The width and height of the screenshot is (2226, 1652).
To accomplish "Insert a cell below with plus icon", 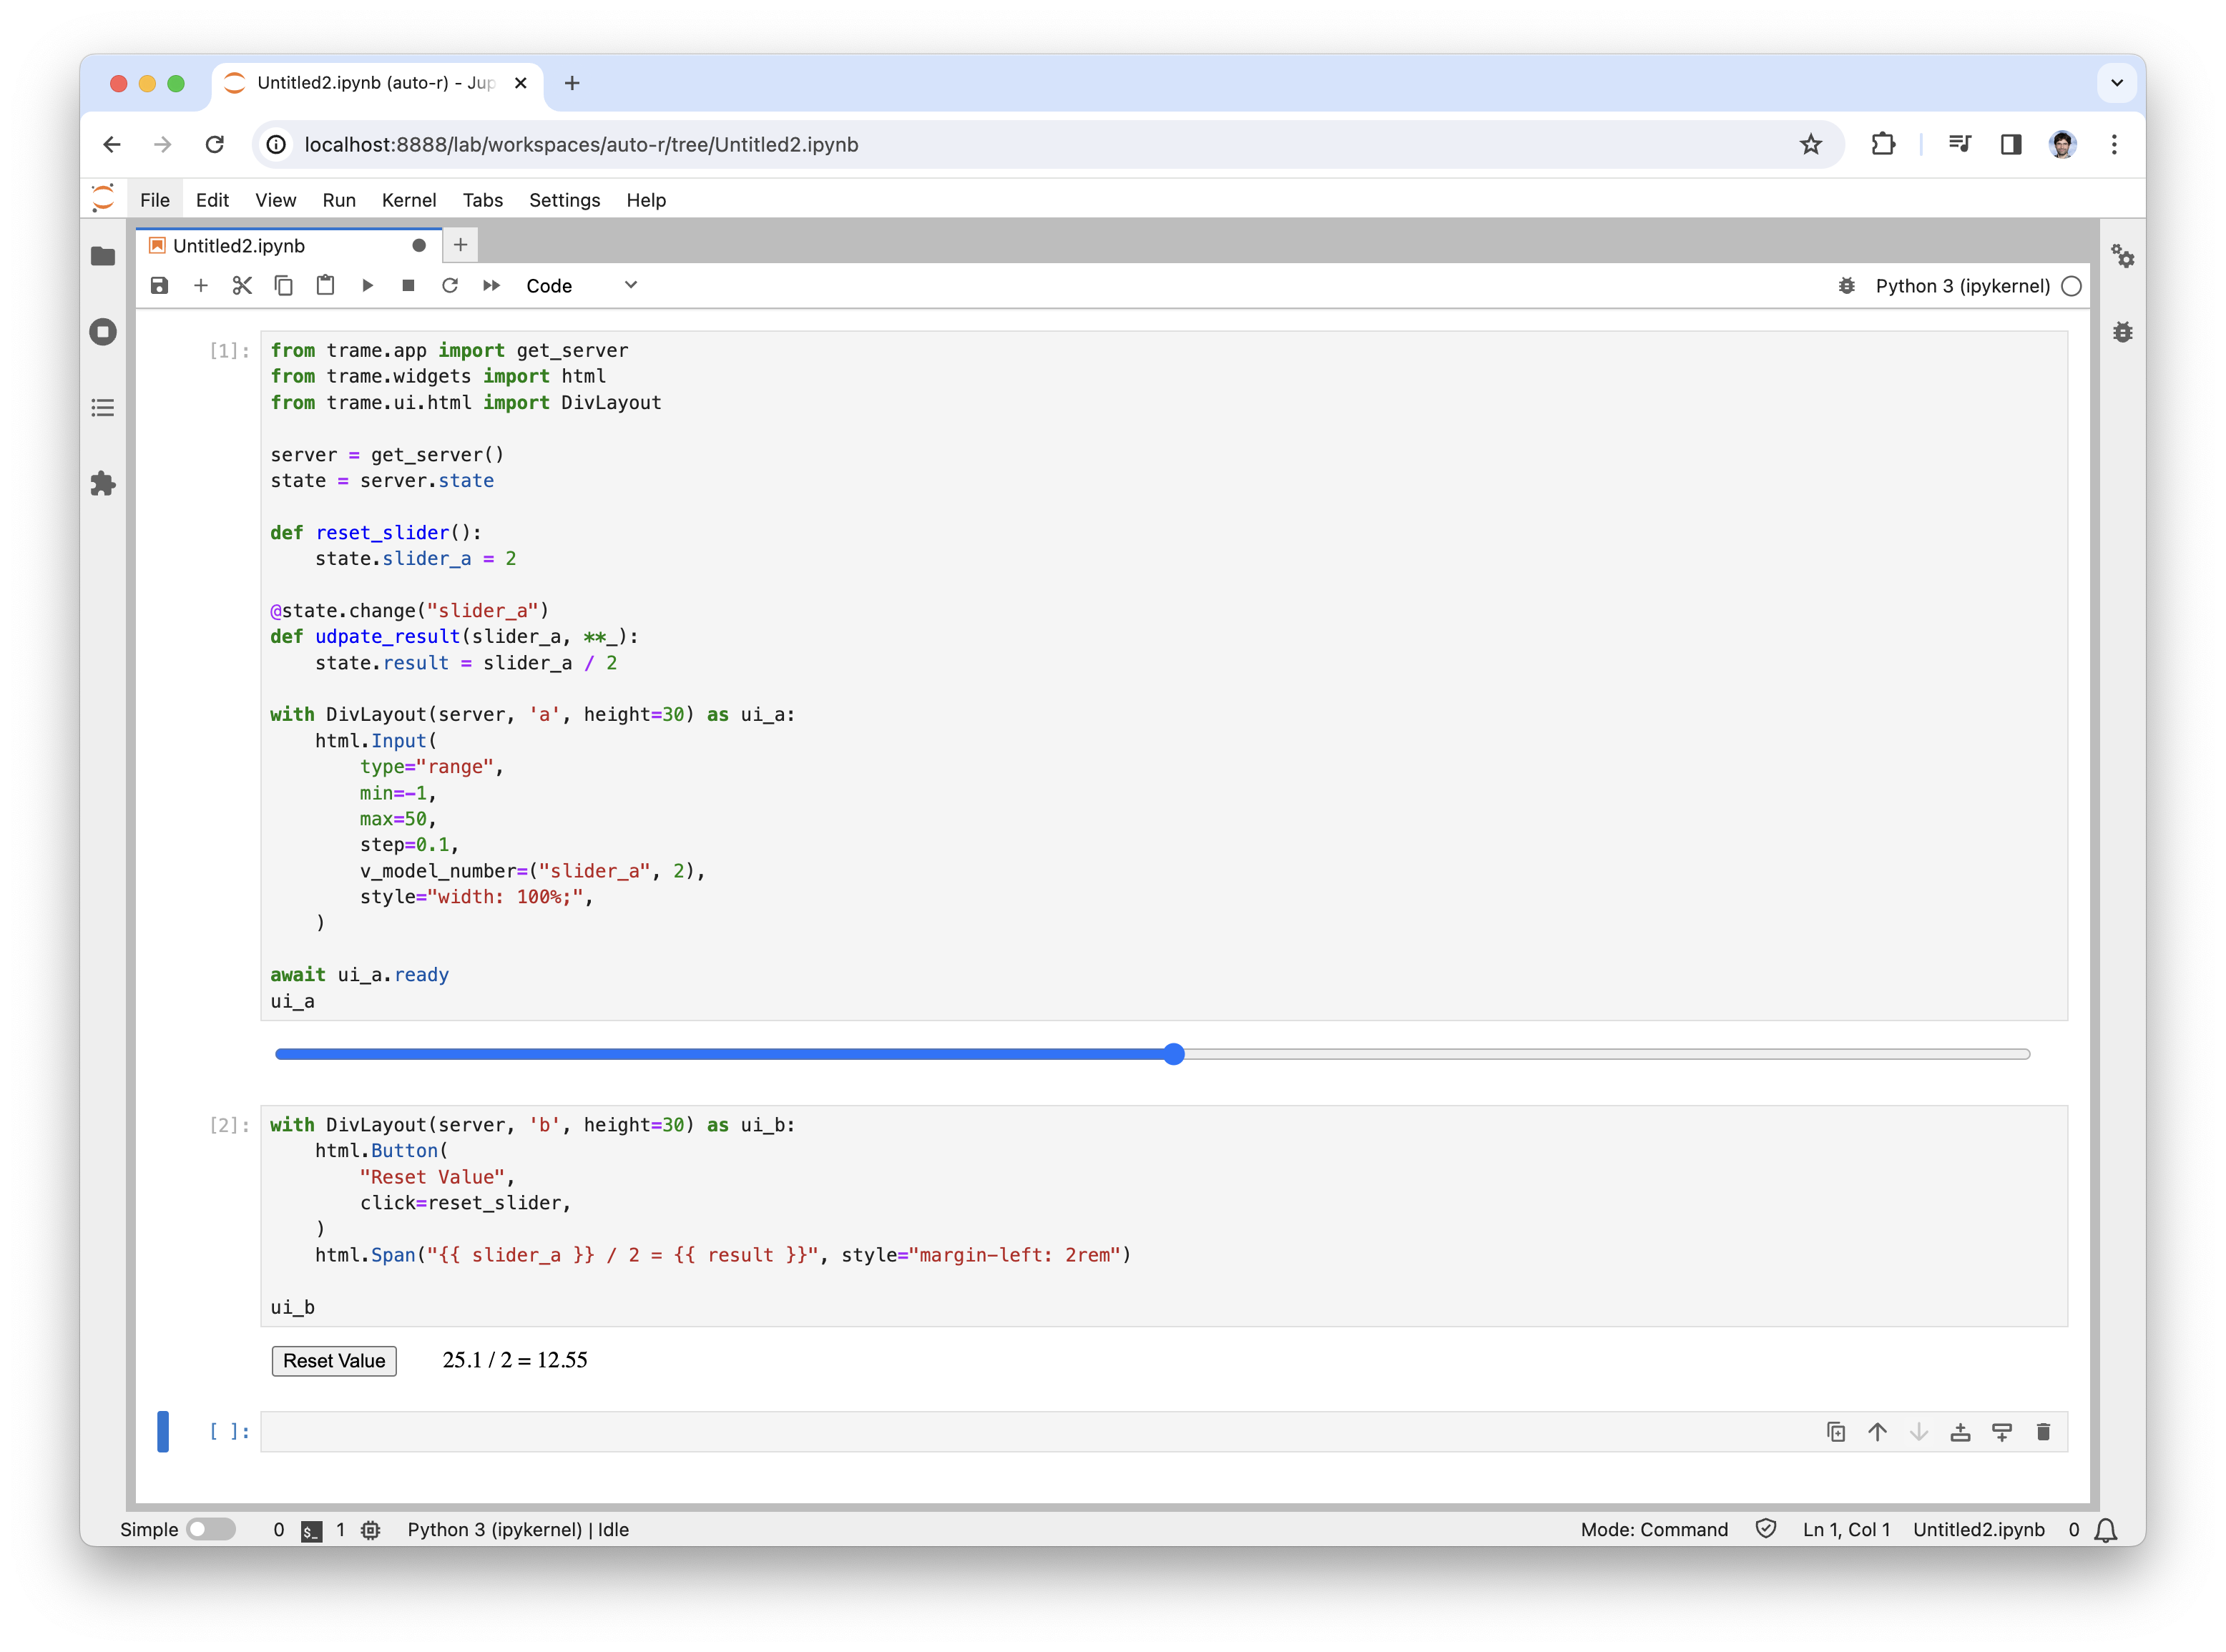I will click(x=201, y=286).
